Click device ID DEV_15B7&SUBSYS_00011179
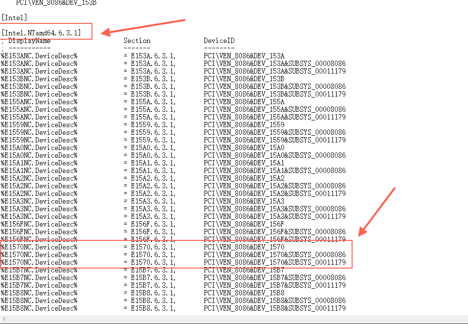468x324 pixels. pos(274,285)
